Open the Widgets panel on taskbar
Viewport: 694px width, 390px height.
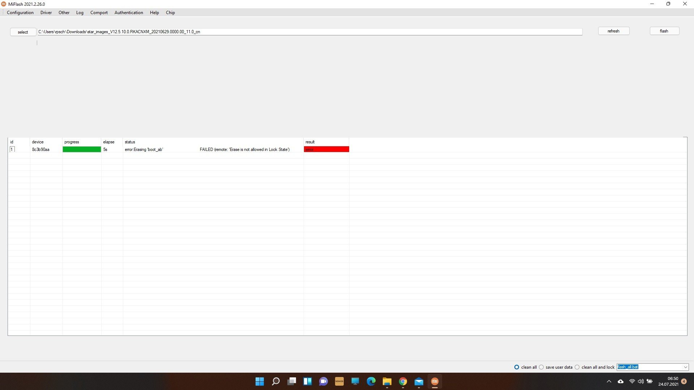pyautogui.click(x=308, y=381)
